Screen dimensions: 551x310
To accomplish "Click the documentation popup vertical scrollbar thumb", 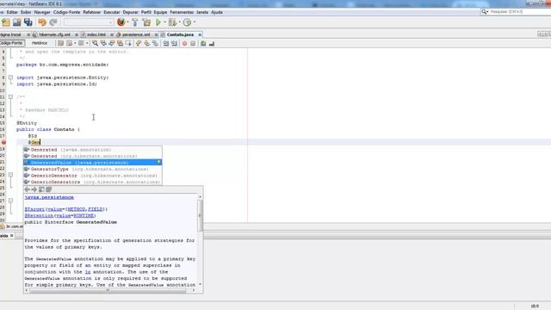I will click(200, 216).
